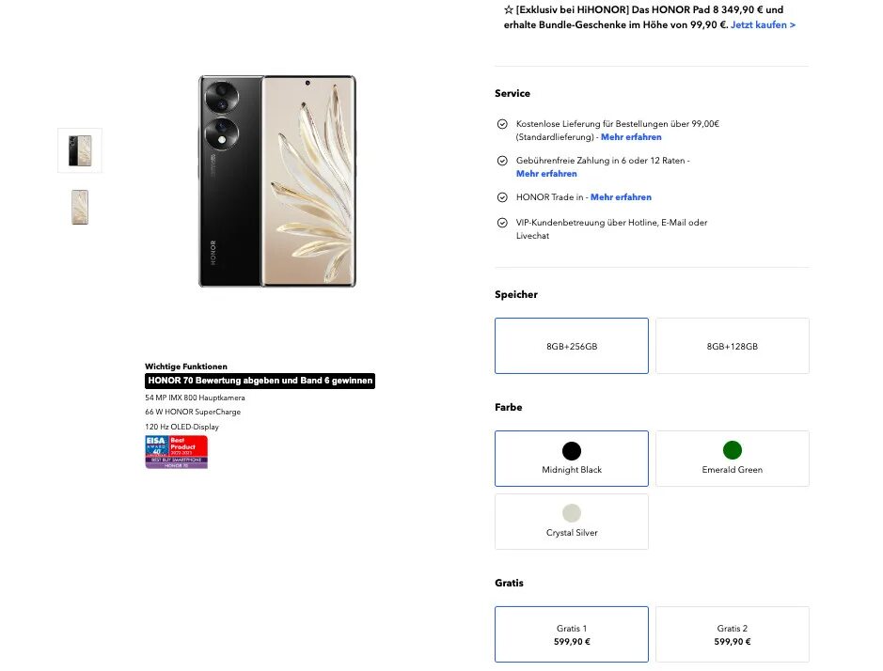The image size is (883, 671).
Task: Click the EISA Best Product award badge
Action: point(176,452)
